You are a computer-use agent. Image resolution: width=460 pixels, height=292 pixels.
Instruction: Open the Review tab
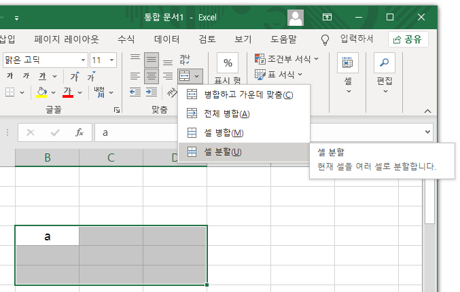207,39
